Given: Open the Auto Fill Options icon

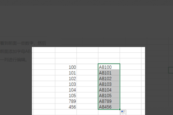Looking at the screenshot, I should pyautogui.click(x=123, y=112).
